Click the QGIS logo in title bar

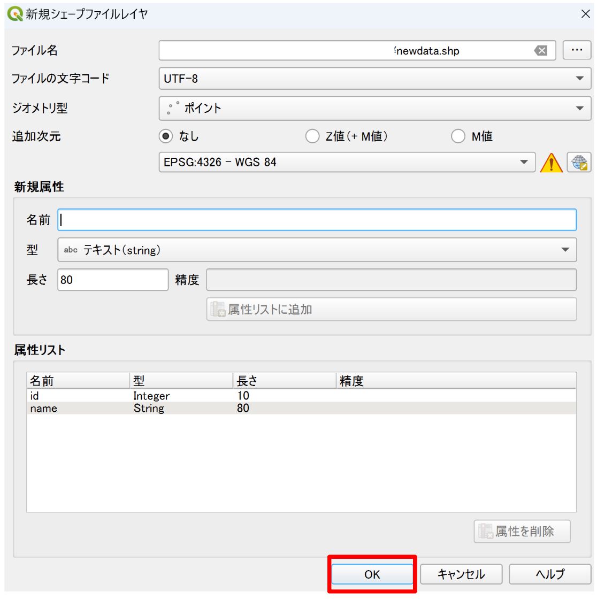point(15,14)
